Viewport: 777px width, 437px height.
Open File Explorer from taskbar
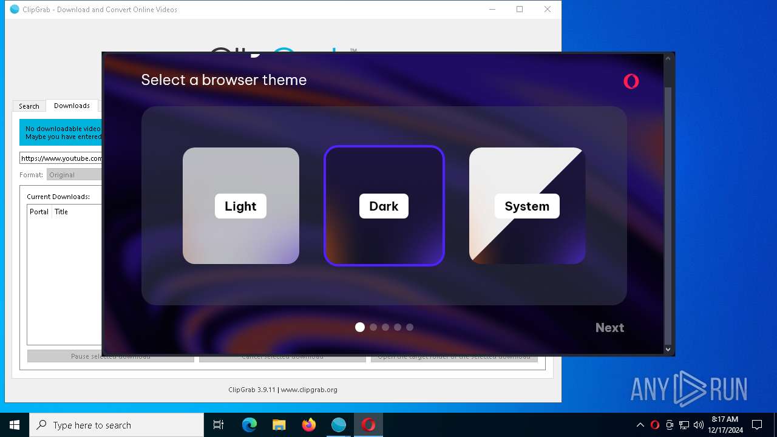coord(279,425)
